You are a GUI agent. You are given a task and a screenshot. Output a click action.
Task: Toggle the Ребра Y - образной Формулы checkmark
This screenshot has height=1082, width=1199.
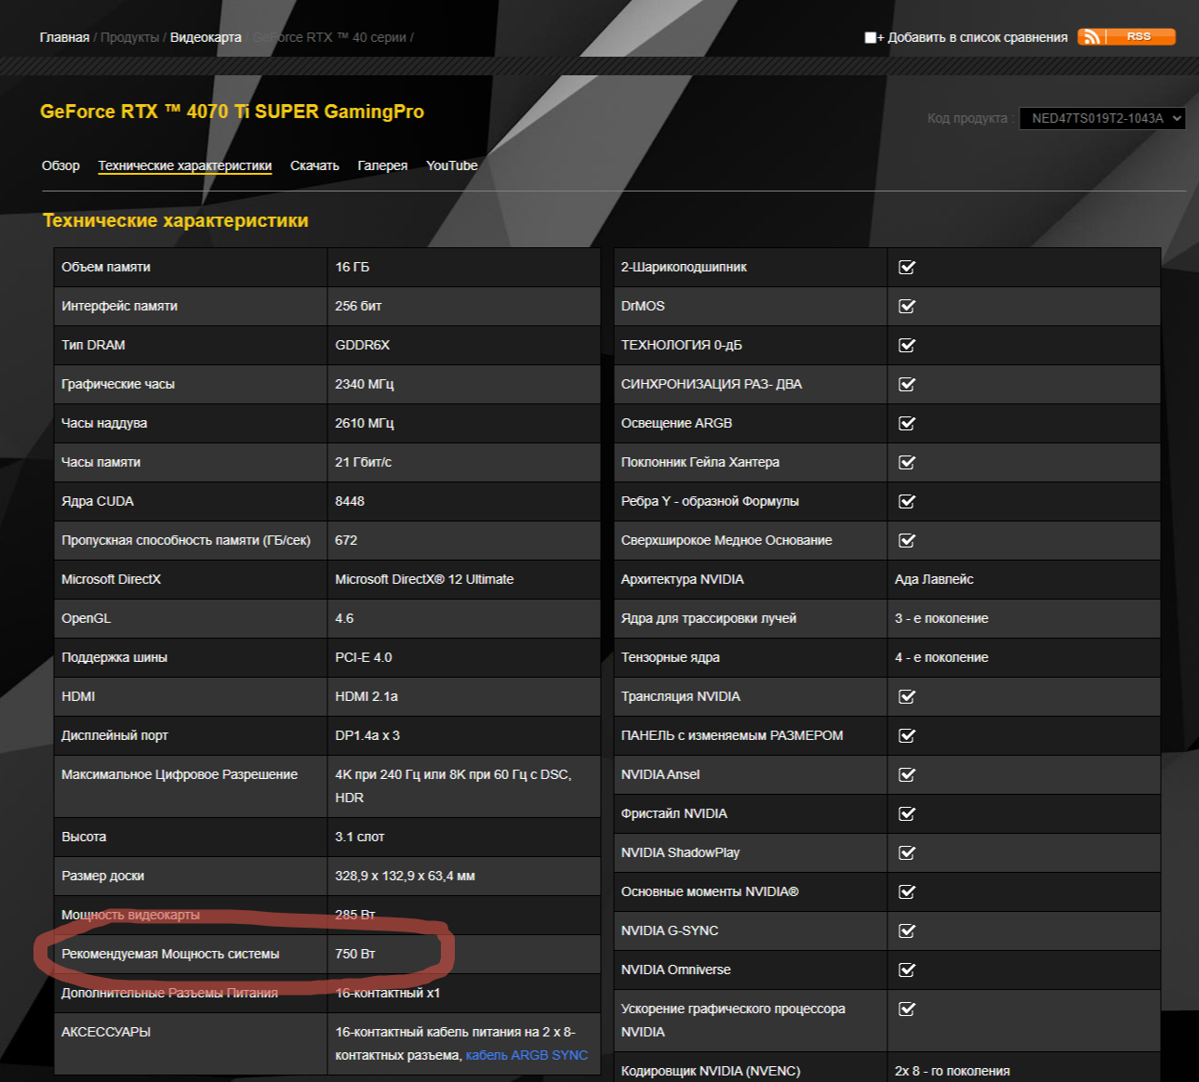[907, 502]
